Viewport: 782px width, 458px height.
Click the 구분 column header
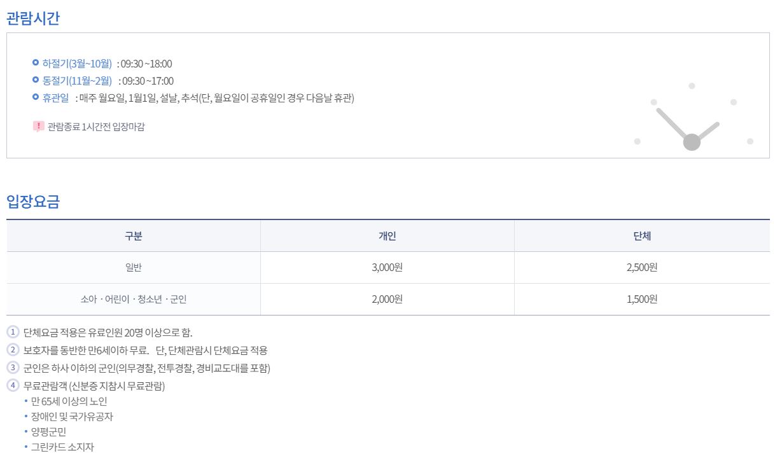pyautogui.click(x=134, y=236)
